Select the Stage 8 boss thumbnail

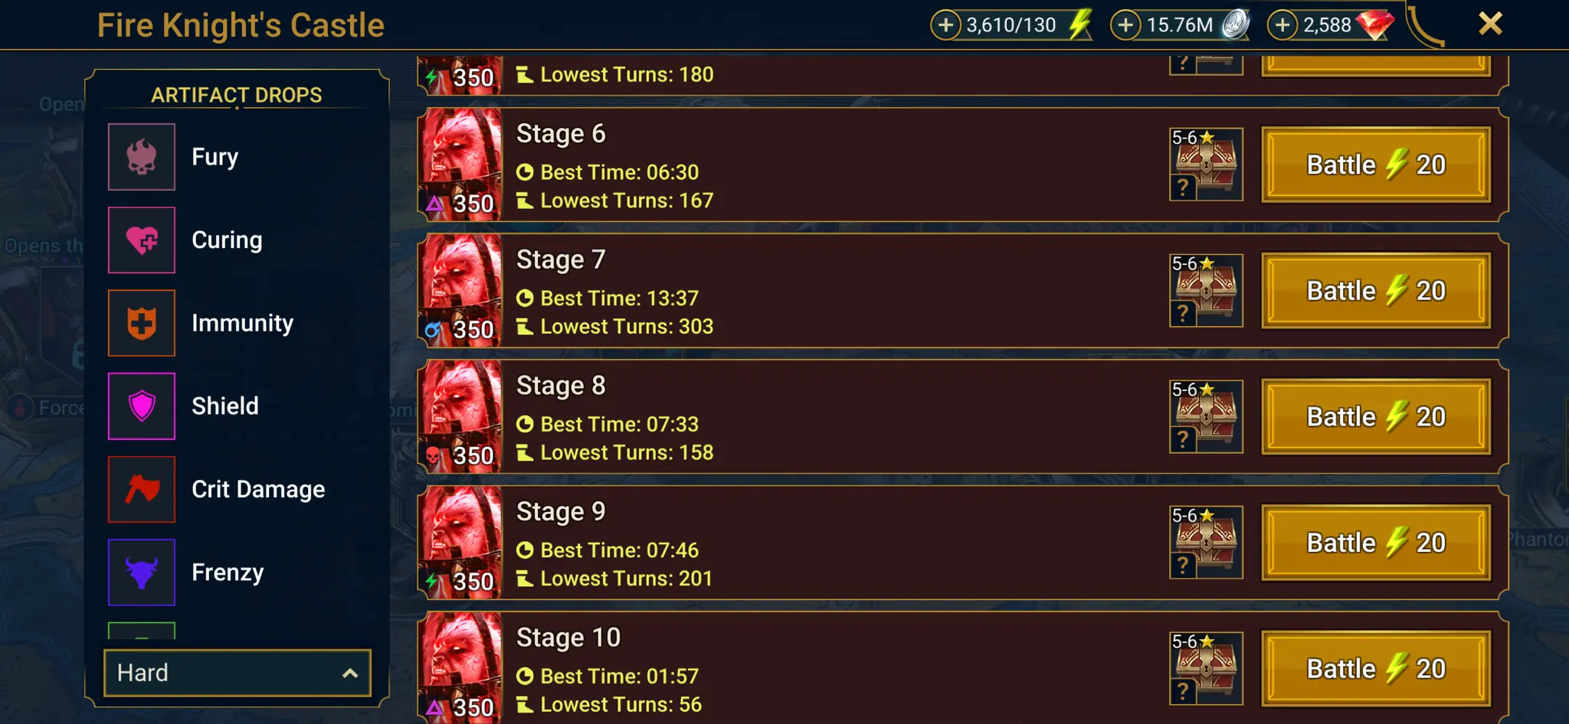[460, 416]
